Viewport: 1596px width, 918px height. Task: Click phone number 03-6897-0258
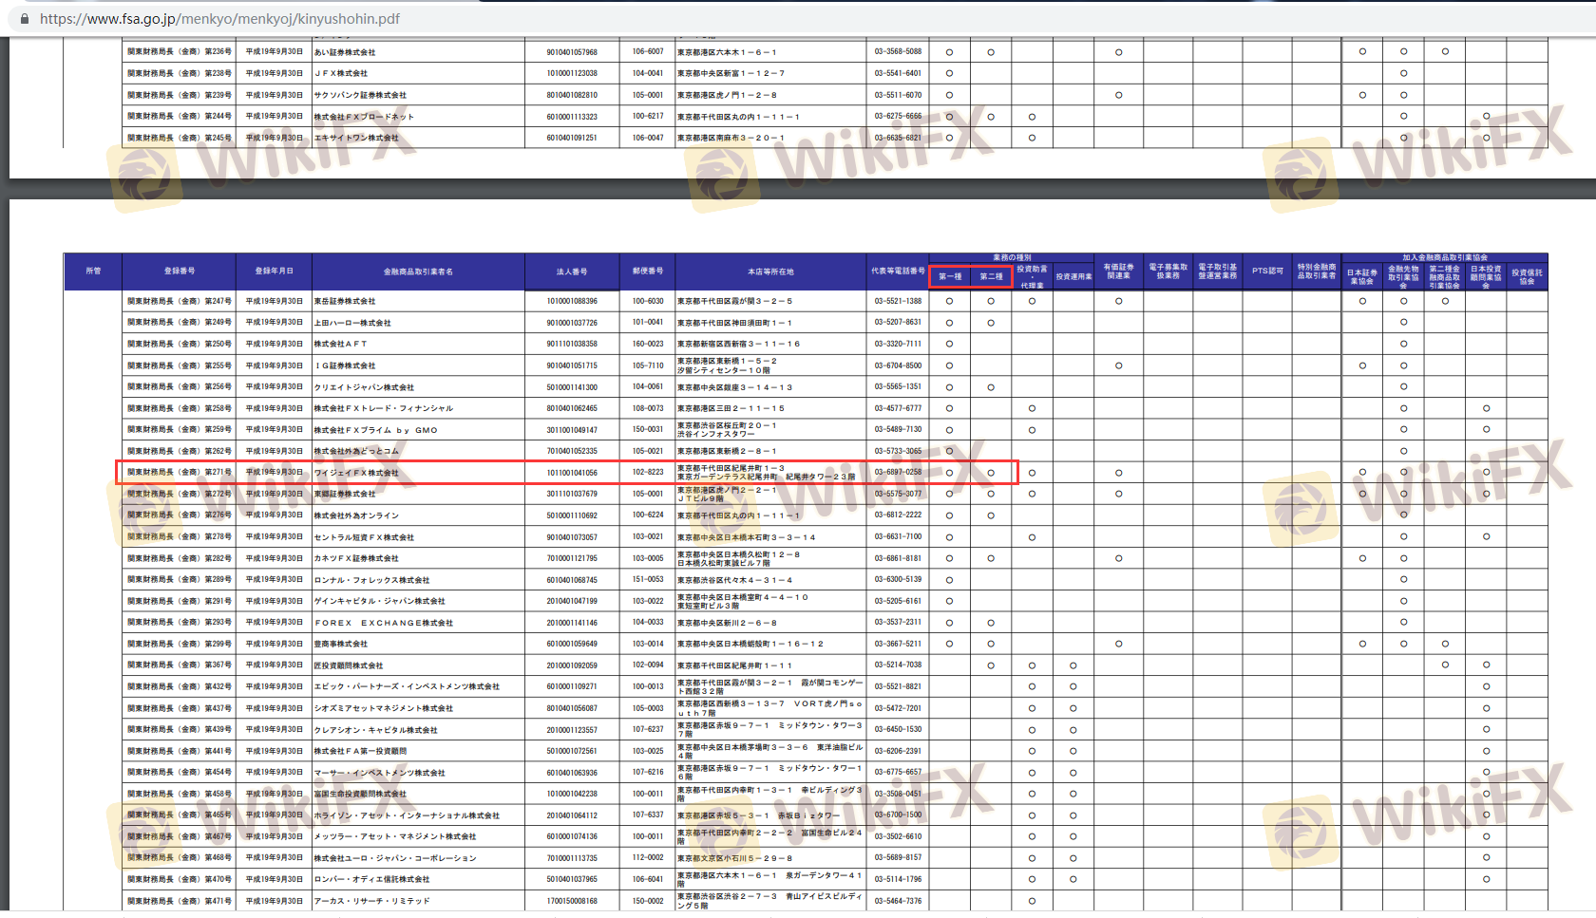898,472
